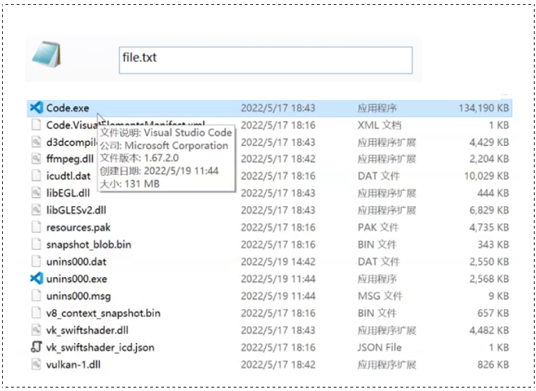Image resolution: width=536 pixels, height=391 pixels.
Task: Click the icudtl.dat file icon
Action: tap(36, 176)
